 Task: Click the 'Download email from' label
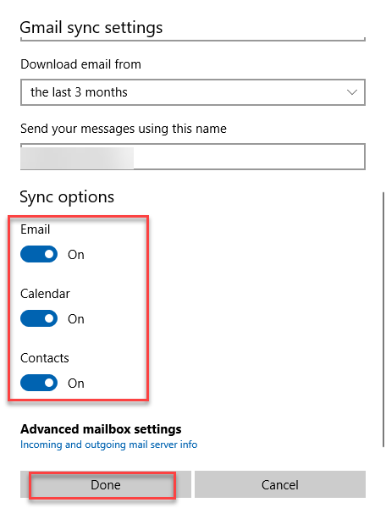80,64
